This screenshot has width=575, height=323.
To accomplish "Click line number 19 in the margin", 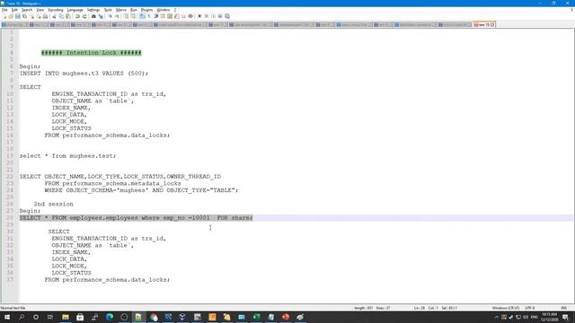I will pos(10,156).
